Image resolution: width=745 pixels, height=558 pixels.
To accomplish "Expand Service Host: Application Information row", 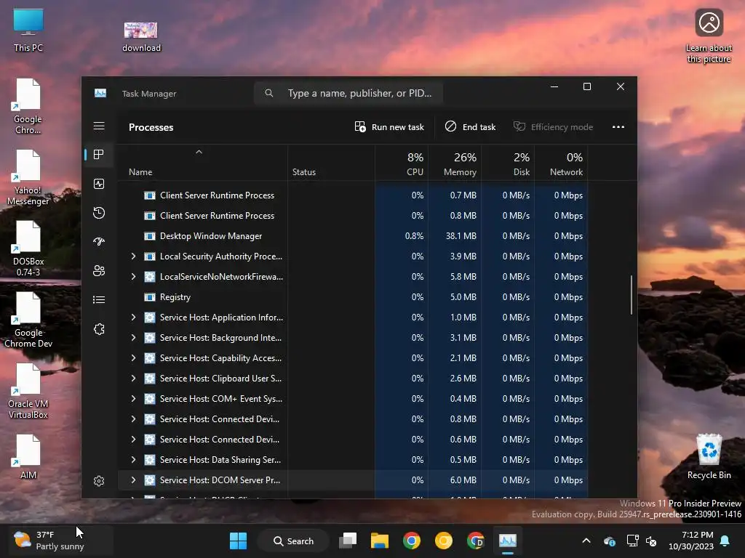I will click(134, 318).
